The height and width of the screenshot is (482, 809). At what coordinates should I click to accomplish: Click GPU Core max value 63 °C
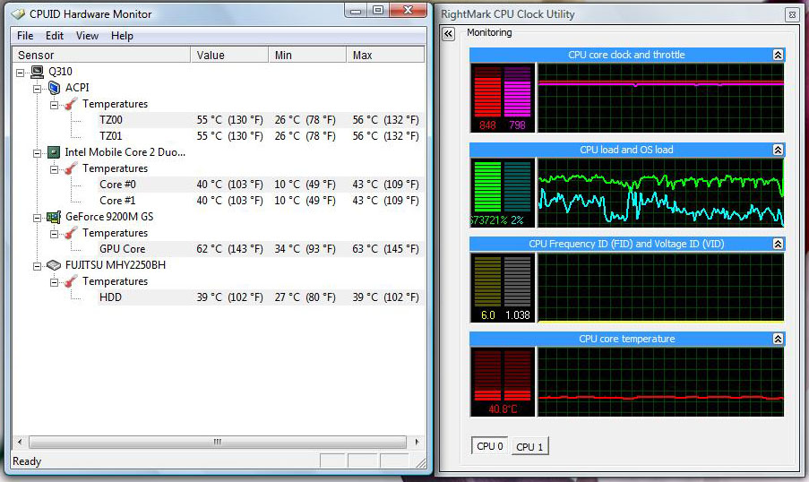[385, 249]
